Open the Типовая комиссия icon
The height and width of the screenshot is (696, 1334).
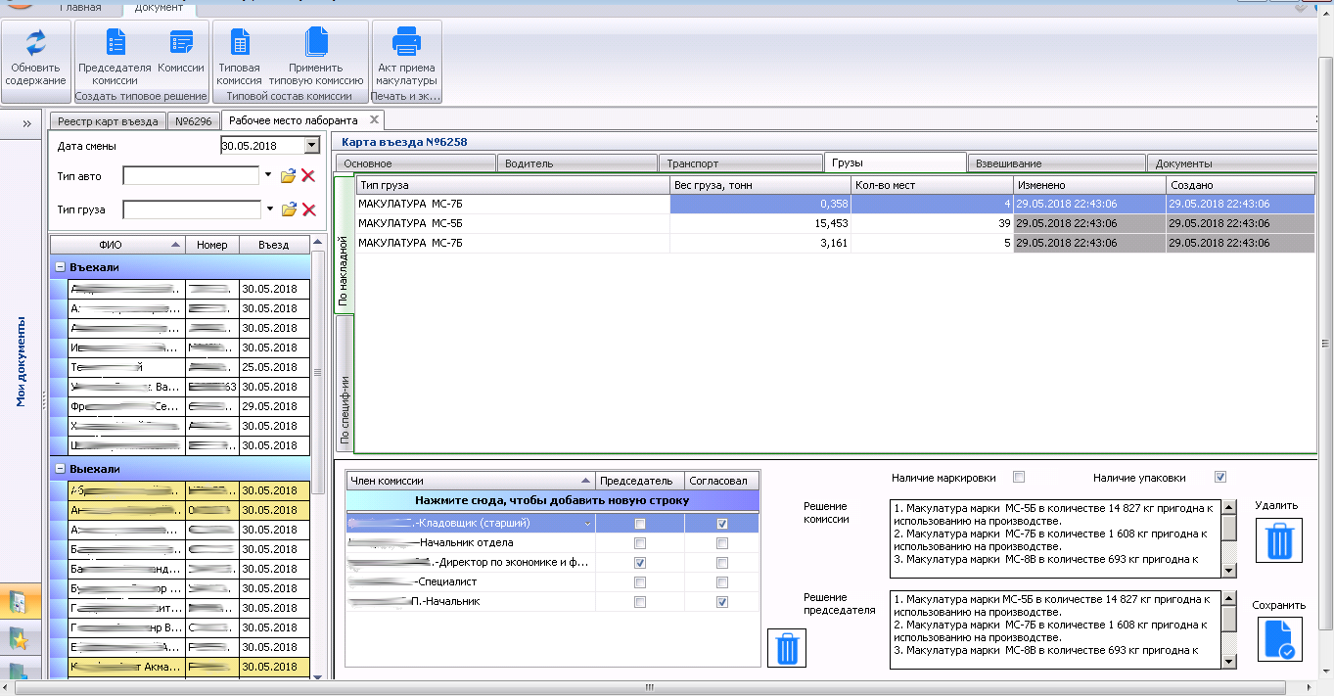tap(239, 44)
